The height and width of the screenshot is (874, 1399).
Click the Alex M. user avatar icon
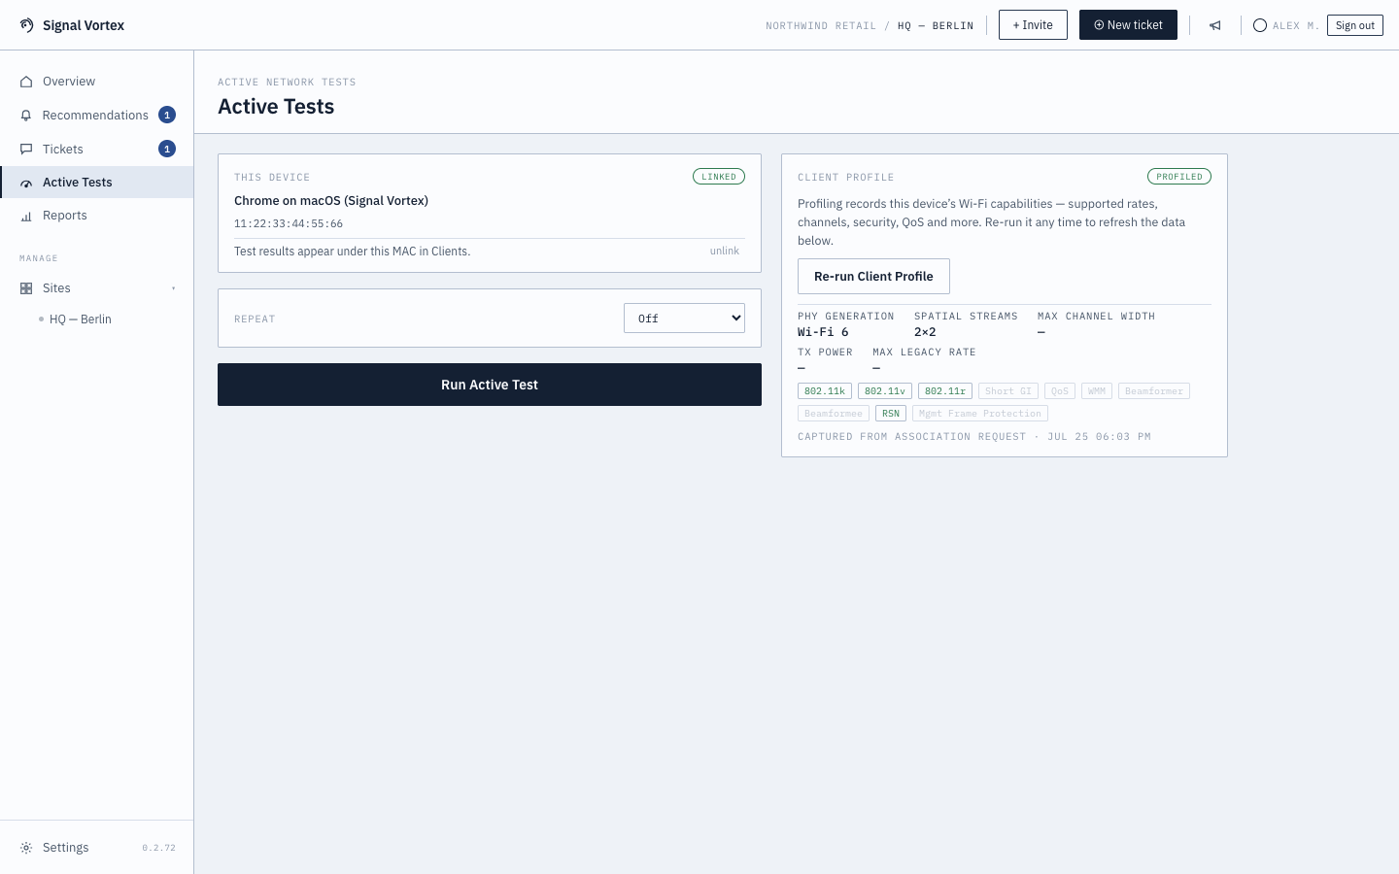tap(1260, 25)
